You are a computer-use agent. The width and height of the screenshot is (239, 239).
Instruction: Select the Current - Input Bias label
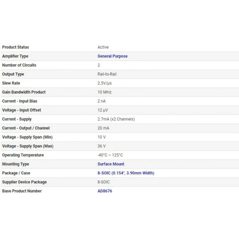click(20, 101)
